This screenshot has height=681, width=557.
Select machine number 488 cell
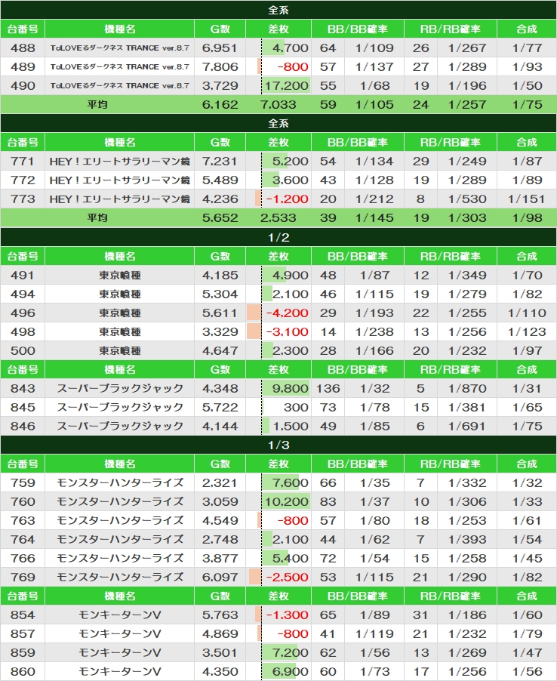[23, 48]
